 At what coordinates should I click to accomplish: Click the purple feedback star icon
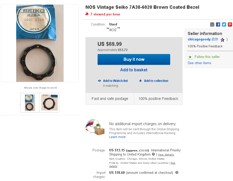pos(222,40)
